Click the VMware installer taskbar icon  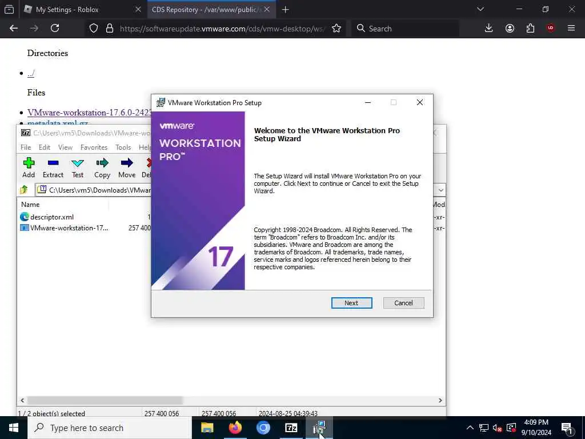(x=319, y=428)
